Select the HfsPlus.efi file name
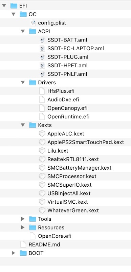The width and height of the screenshot is (131, 272). point(61,91)
